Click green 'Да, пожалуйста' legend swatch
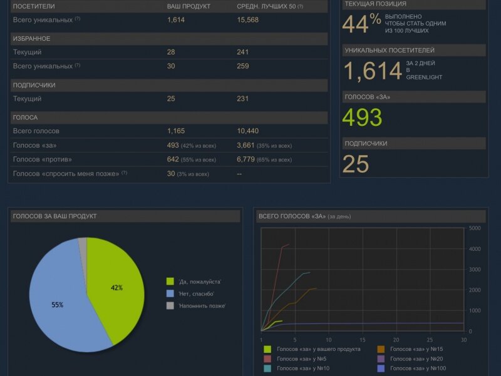Viewport: 501px width, 376px height. pos(170,282)
